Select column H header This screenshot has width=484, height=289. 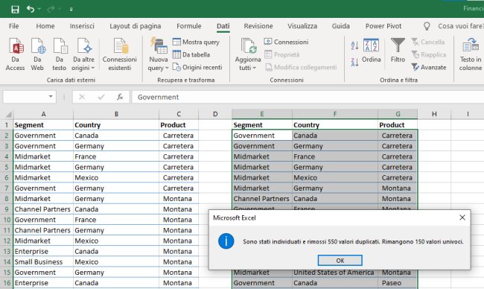click(434, 114)
